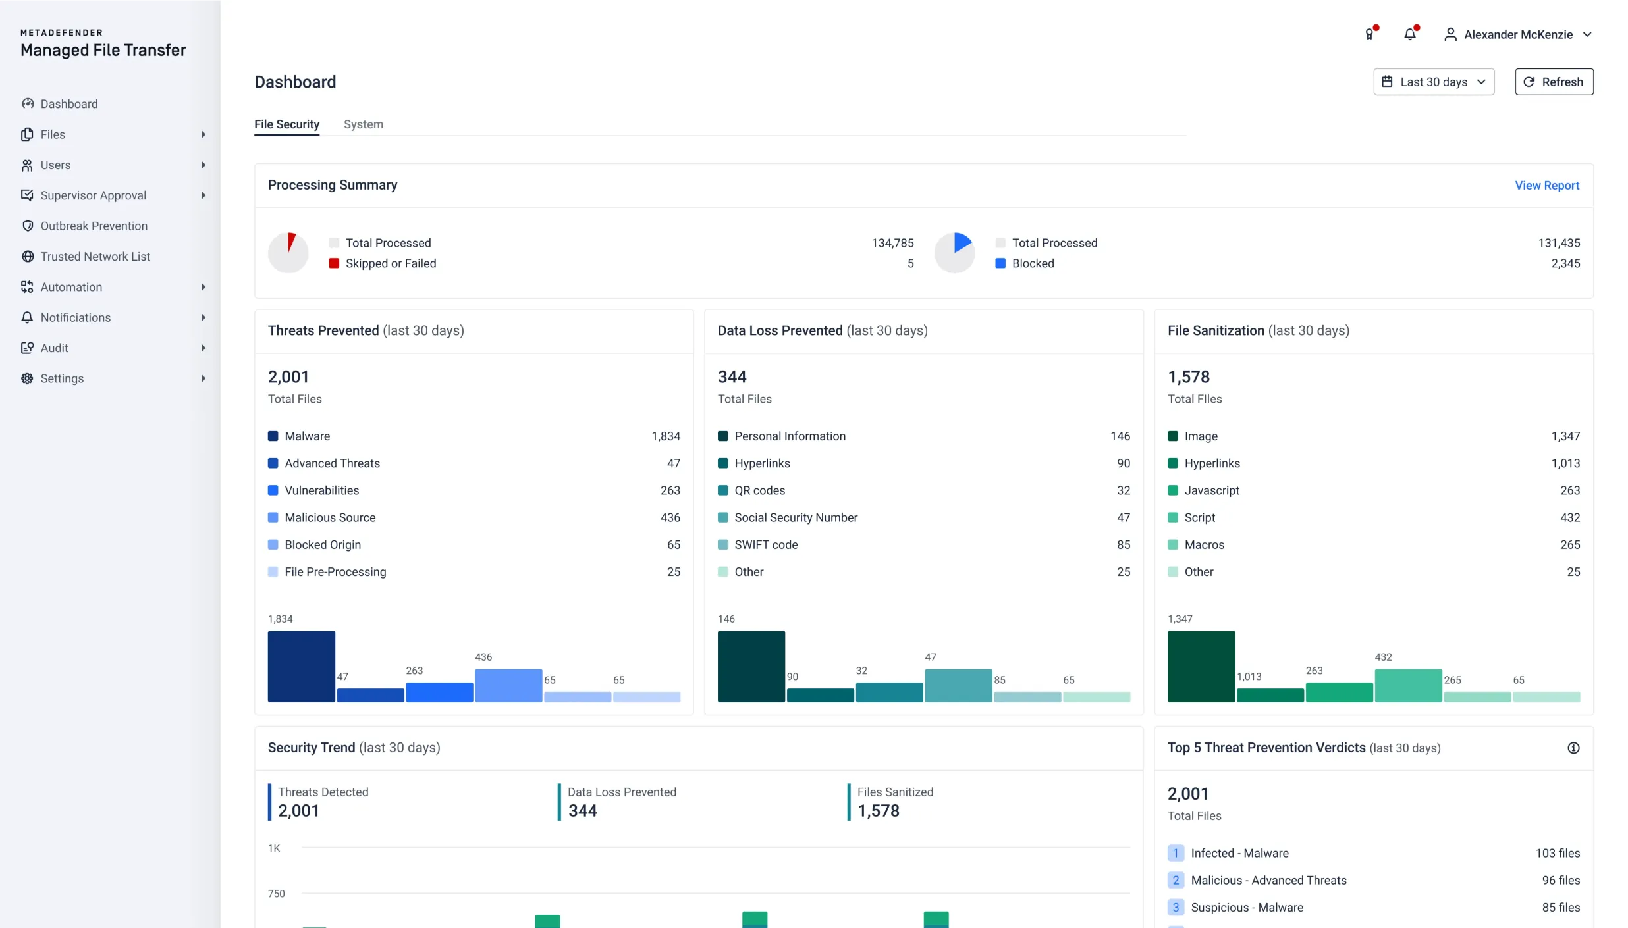Click the Malware legend color swatch
Viewport: 1628px width, 928px height.
pyautogui.click(x=273, y=436)
